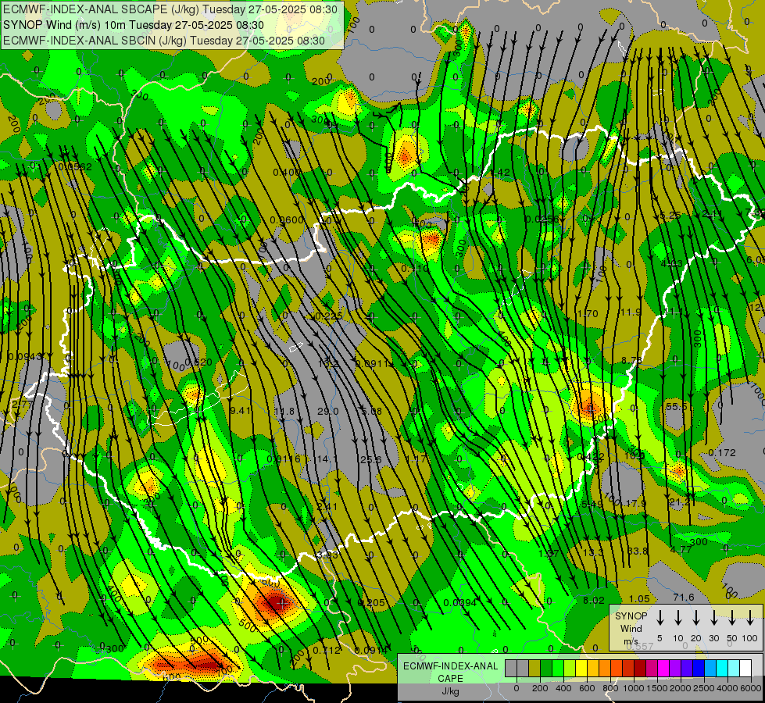This screenshot has height=703, width=765.
Task: Select the sky blue colorbar swatch
Action: click(710, 669)
